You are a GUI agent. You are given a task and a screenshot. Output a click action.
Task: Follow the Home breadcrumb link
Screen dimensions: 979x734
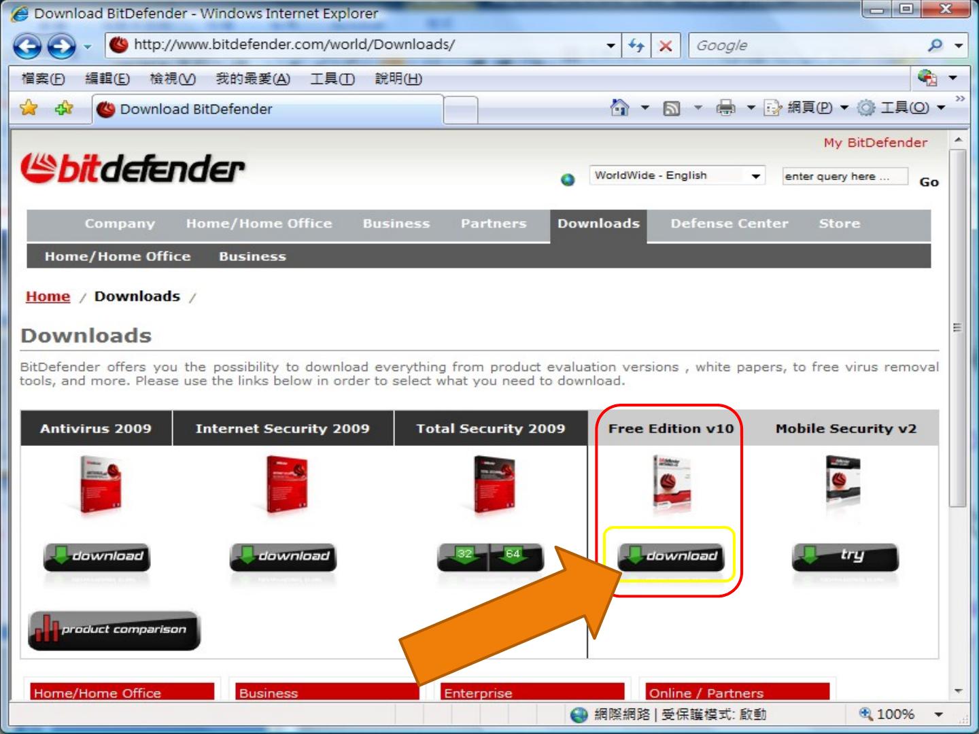(x=48, y=296)
